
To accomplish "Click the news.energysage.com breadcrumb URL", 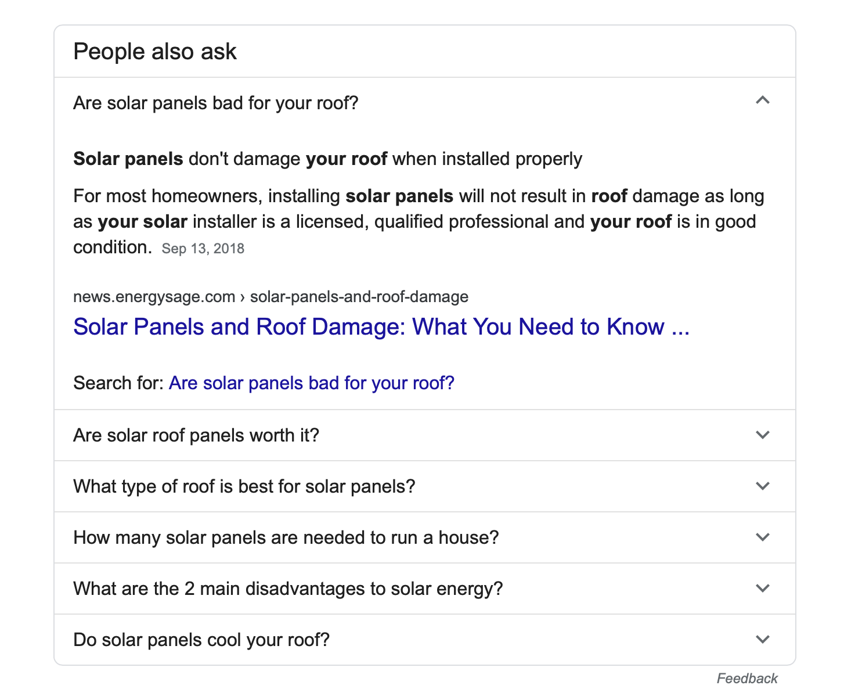I will (x=270, y=297).
